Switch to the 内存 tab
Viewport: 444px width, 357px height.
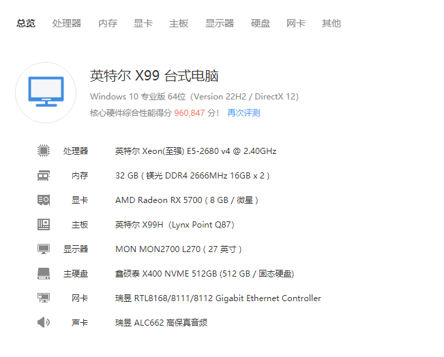pos(108,23)
